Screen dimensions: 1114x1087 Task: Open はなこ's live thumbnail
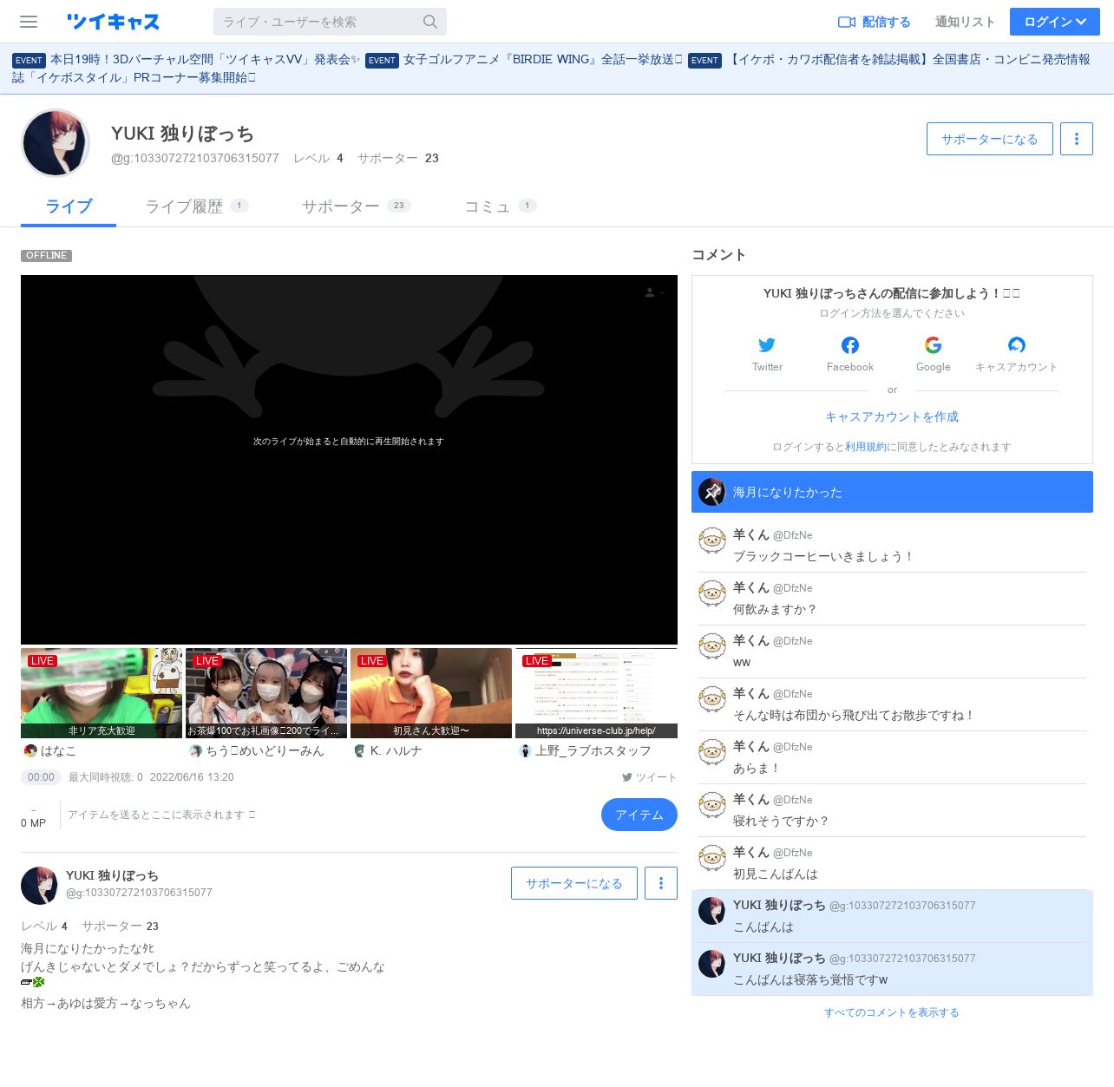pos(102,693)
